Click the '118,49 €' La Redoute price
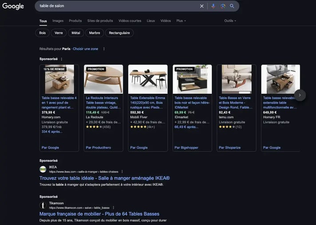The image size is (316, 225). click(92, 112)
